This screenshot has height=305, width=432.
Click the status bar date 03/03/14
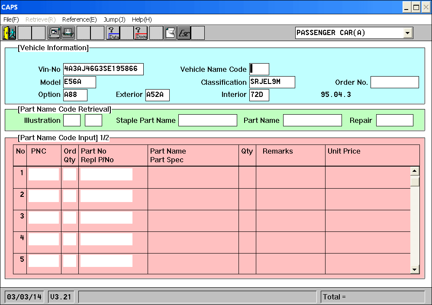[24, 297]
